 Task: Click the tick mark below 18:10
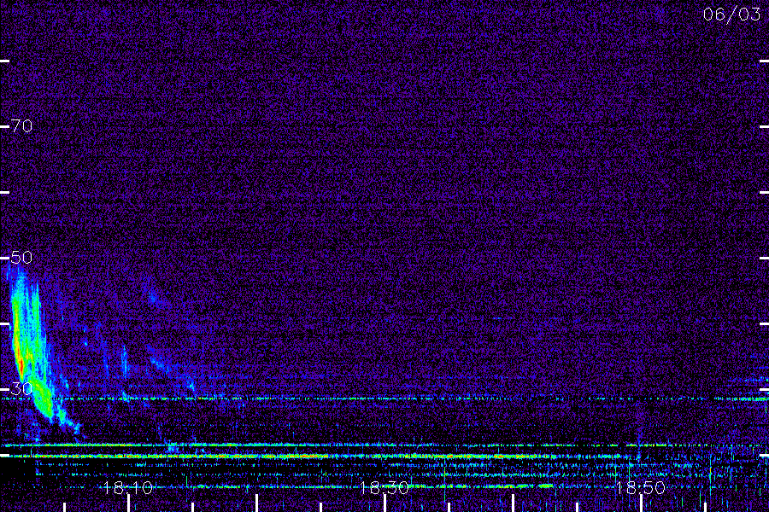[x=128, y=503]
